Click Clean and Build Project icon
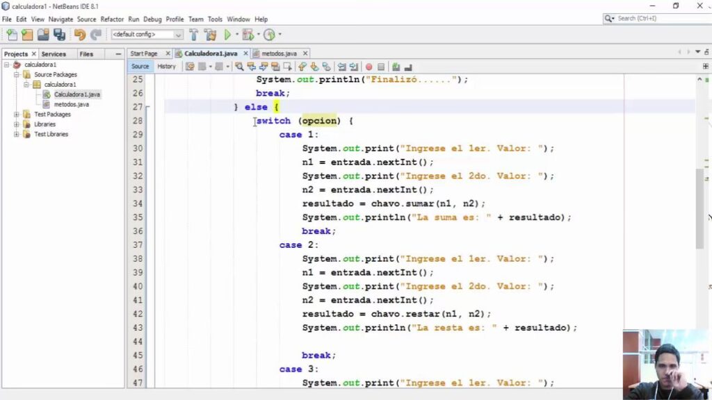 (210, 35)
